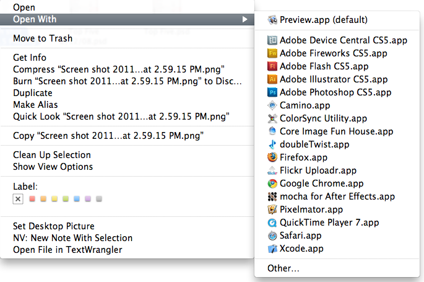The image size is (424, 282).
Task: Select Get Info
Action: pyautogui.click(x=127, y=58)
